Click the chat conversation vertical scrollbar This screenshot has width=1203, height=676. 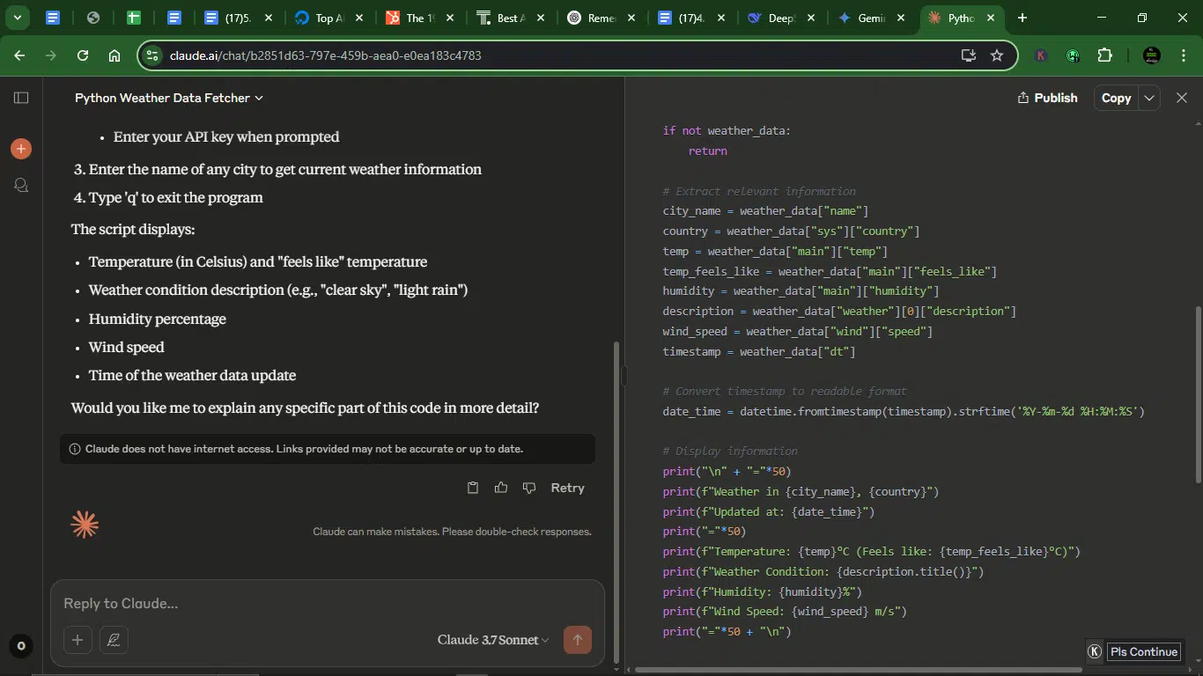[616, 502]
